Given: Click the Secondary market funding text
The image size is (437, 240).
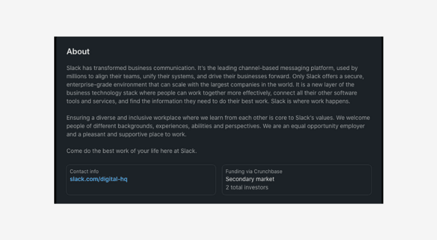Looking at the screenshot, I should point(250,179).
